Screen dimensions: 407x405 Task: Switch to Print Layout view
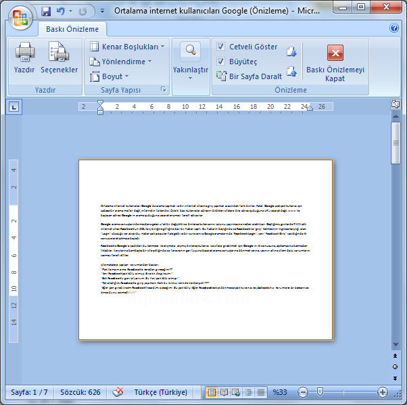point(212,392)
